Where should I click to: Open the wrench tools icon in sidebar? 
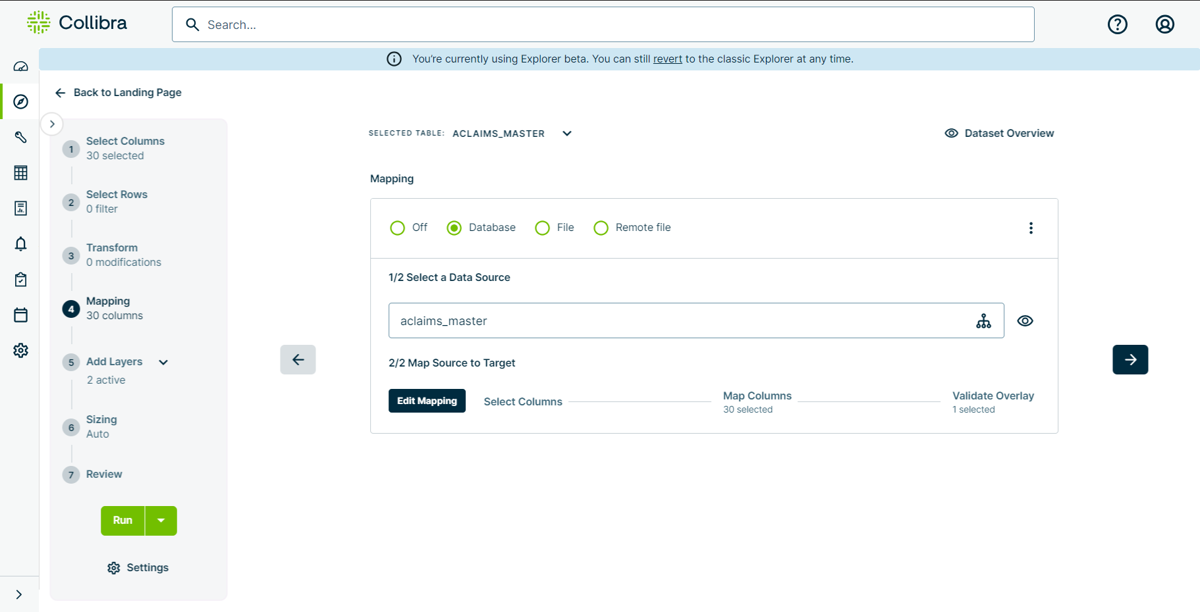[x=20, y=137]
